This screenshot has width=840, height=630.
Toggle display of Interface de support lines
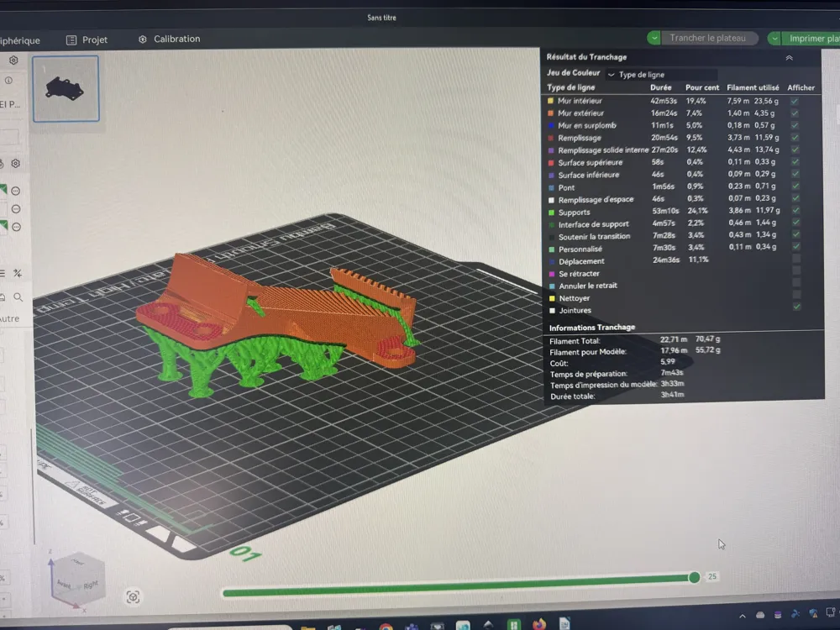pos(796,223)
